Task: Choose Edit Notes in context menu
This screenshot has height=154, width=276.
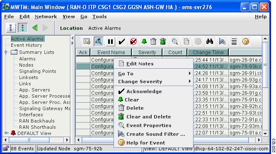Action: [154, 64]
